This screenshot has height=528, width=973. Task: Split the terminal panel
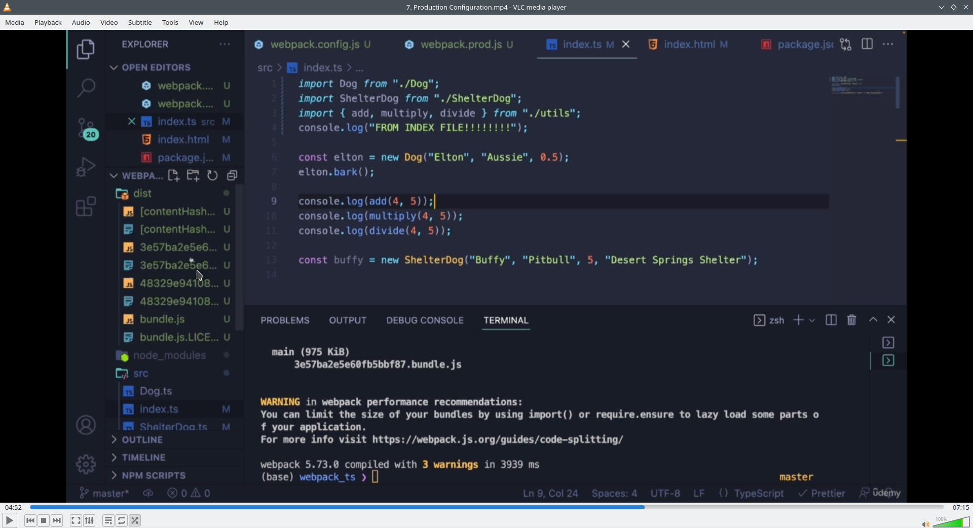831,320
